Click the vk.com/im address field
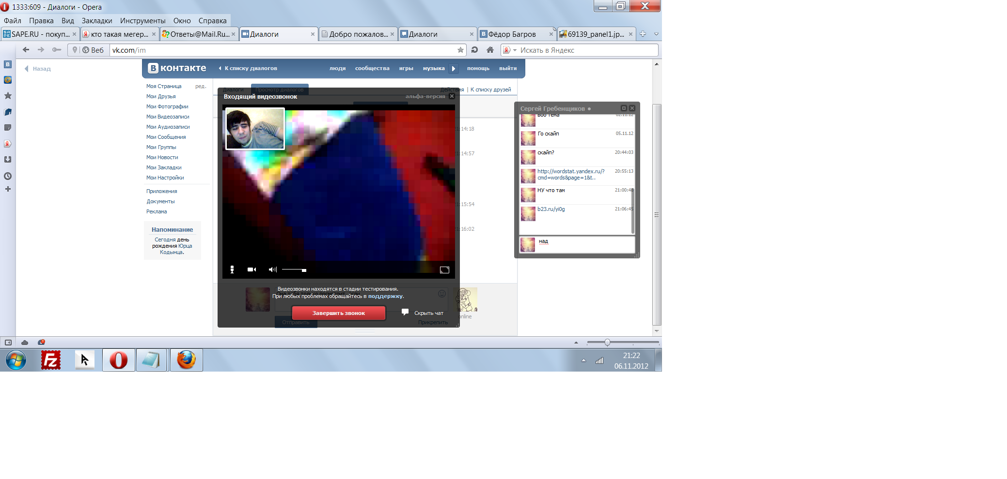1007x479 pixels. click(283, 50)
